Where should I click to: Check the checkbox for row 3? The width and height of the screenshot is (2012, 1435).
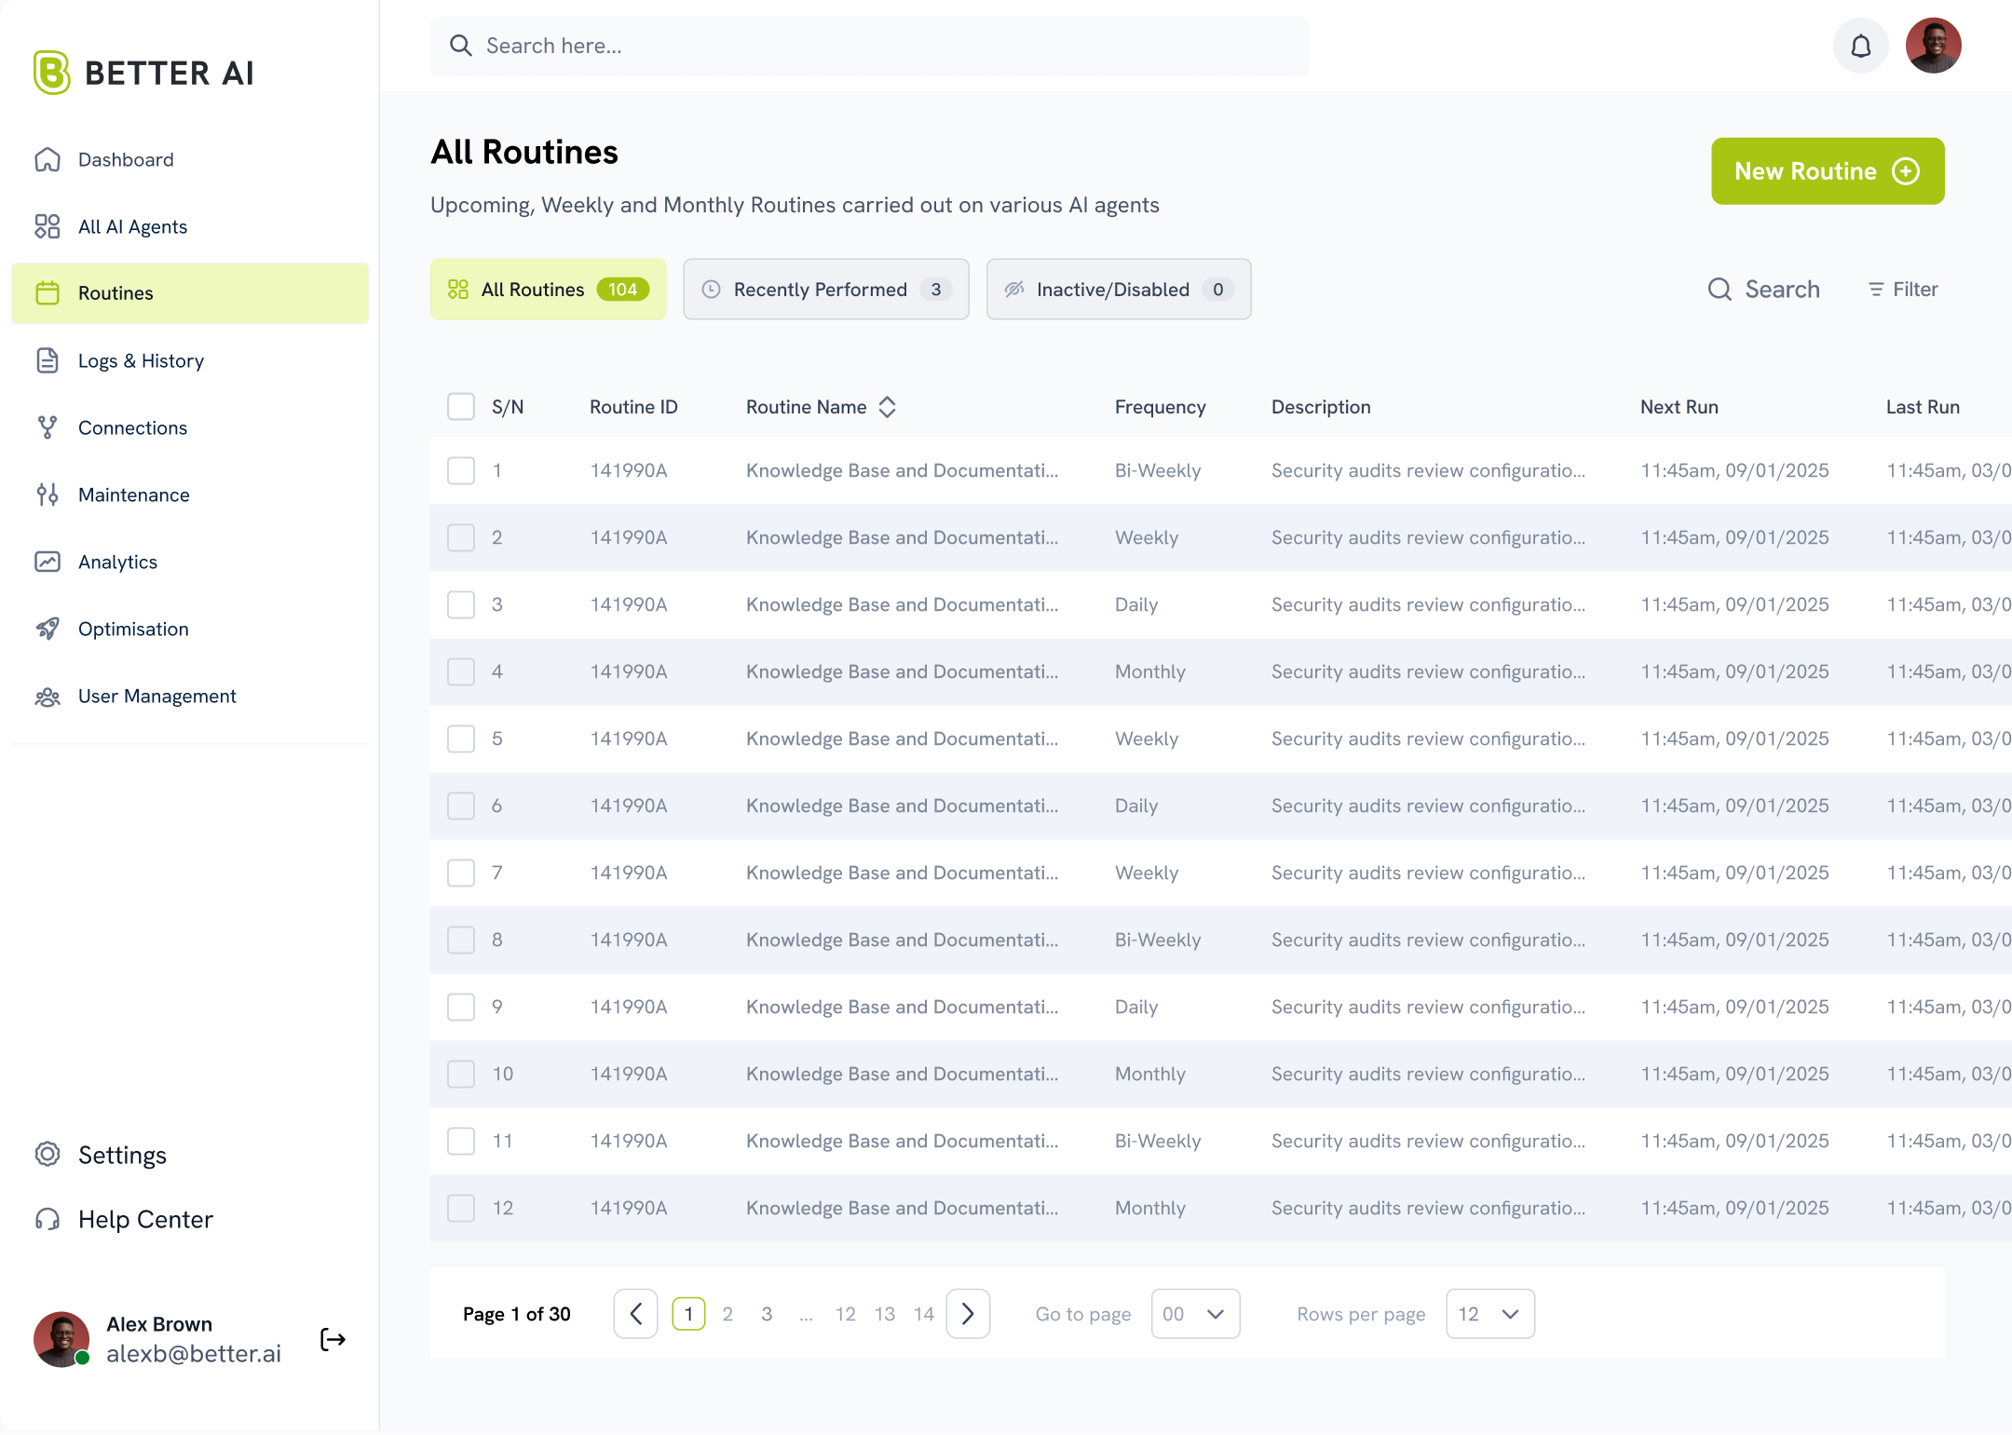click(461, 604)
